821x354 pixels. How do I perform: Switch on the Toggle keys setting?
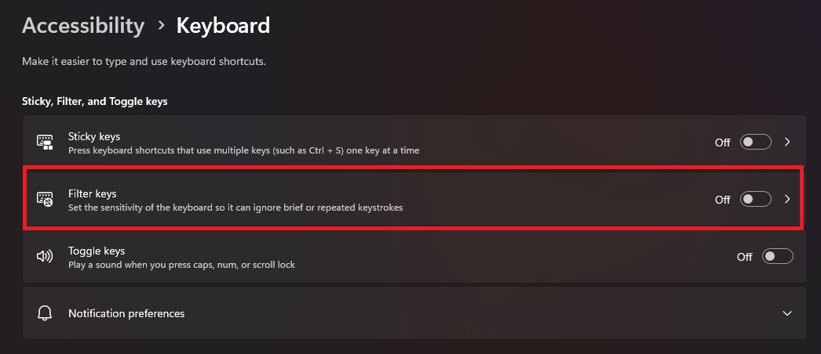778,256
